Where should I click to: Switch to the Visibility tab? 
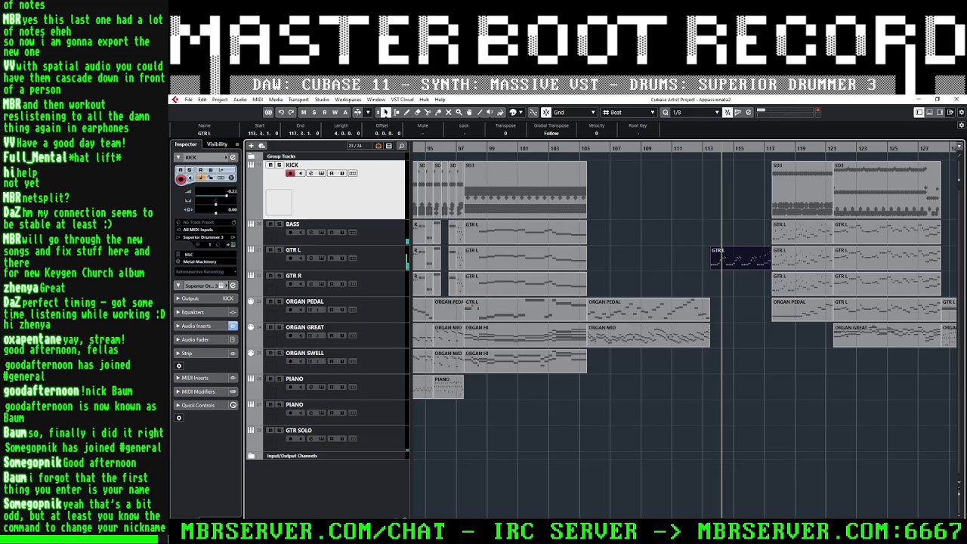tap(218, 144)
